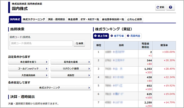Click the +19.04% change value
184x108 pixels.
click(x=169, y=94)
